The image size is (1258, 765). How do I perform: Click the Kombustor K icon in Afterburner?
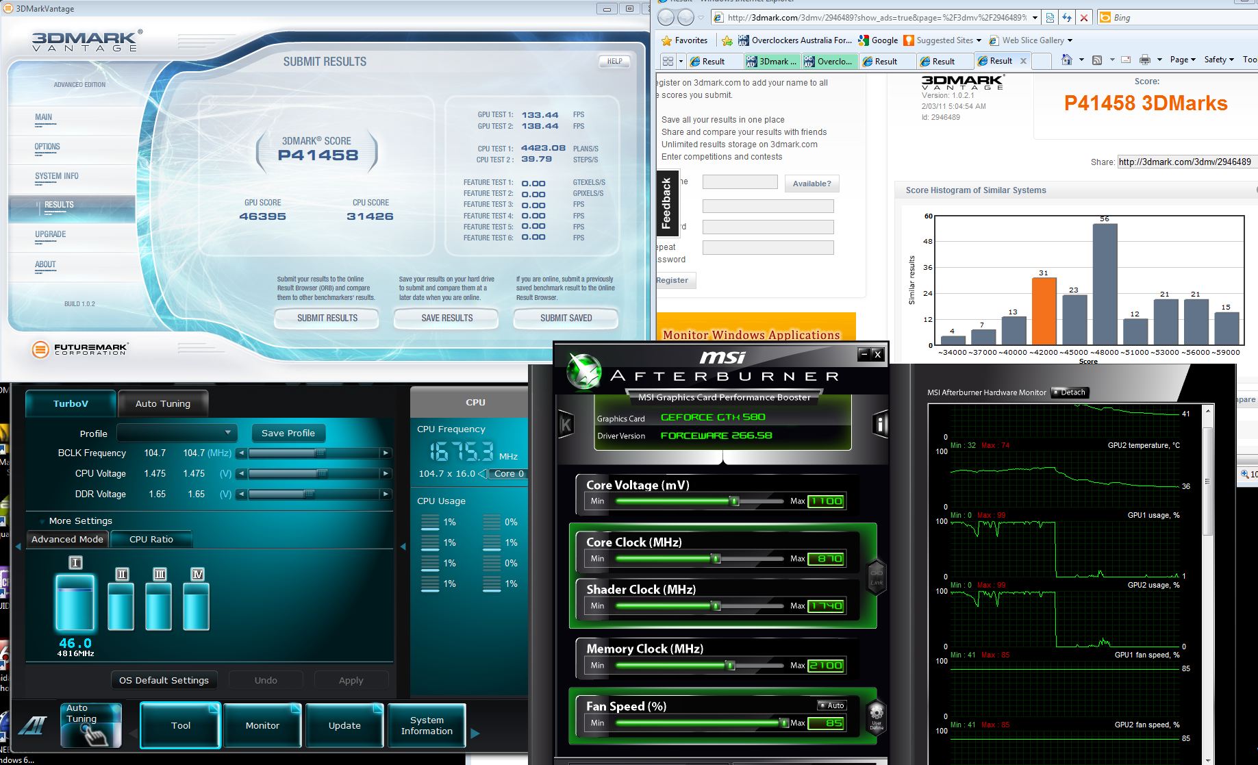[566, 425]
